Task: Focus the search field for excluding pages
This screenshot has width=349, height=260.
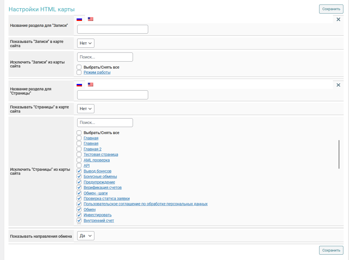Action: click(x=105, y=123)
